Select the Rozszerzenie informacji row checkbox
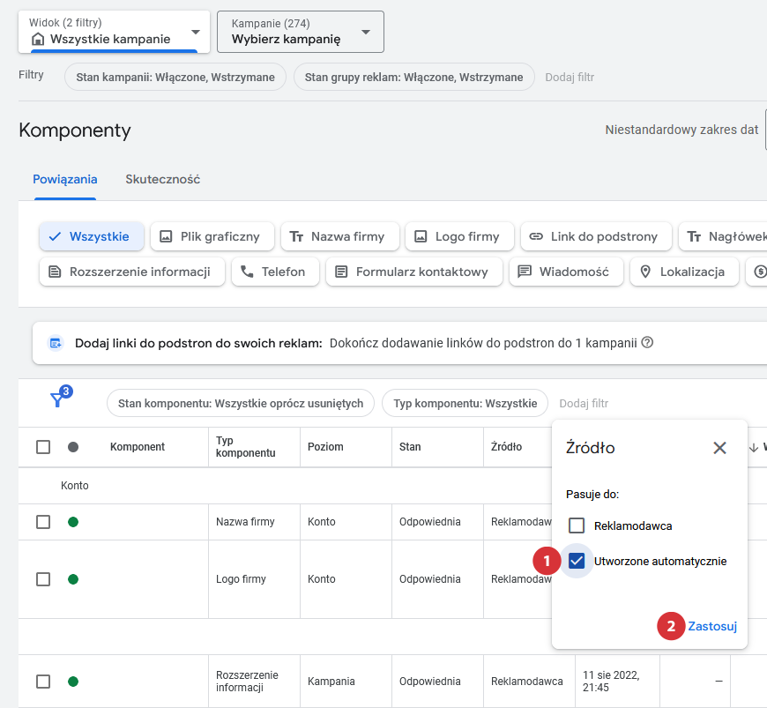 point(43,681)
